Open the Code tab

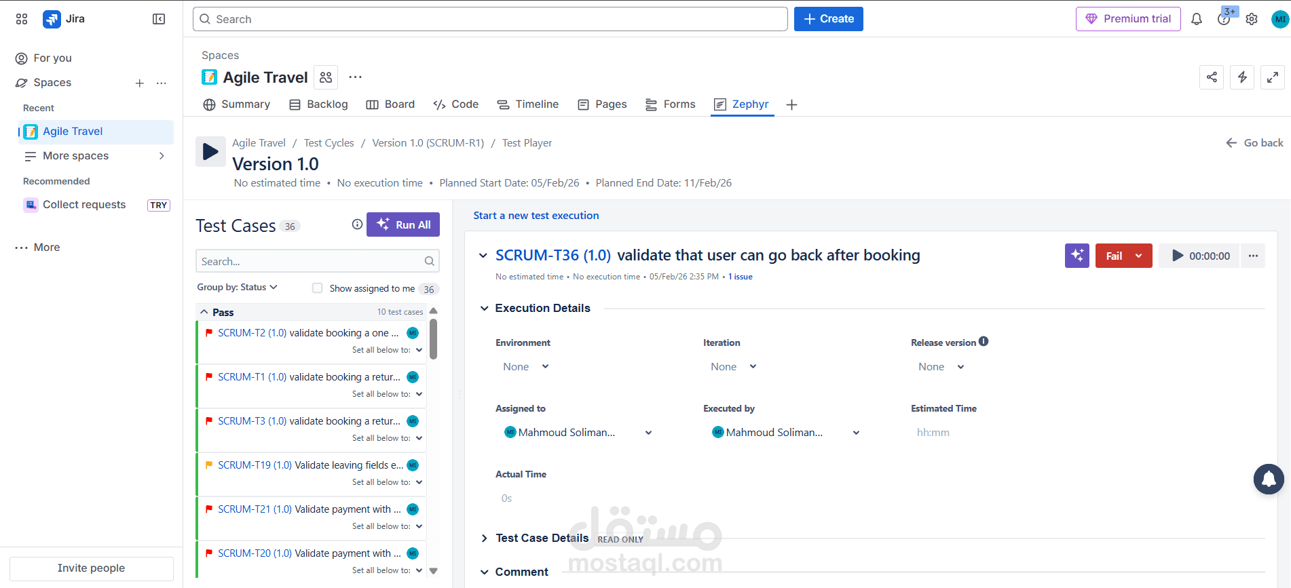coord(455,104)
